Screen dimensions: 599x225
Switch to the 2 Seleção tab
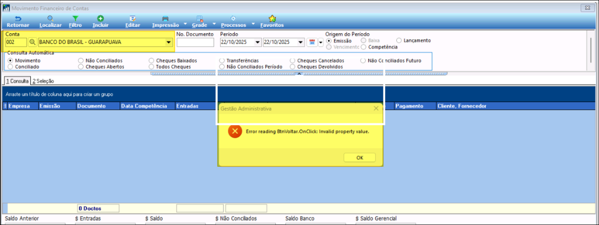[43, 81]
